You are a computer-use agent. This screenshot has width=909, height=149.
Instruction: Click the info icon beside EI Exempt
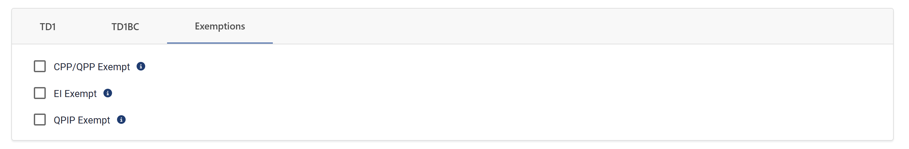tap(108, 93)
